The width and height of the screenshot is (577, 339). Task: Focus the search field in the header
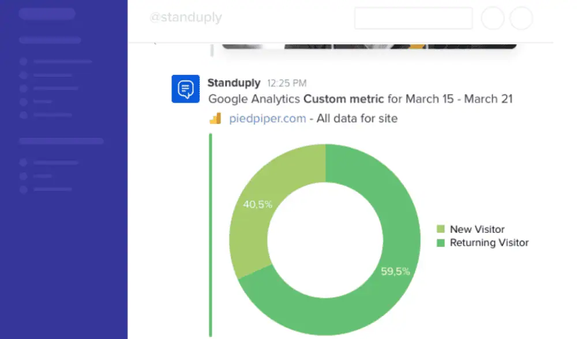pos(413,18)
